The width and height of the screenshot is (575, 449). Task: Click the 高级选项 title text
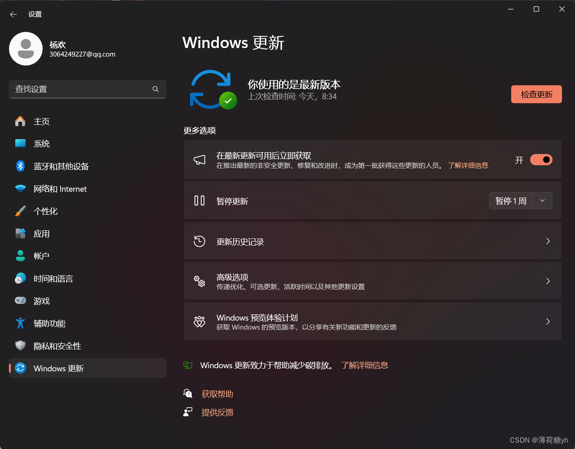click(x=232, y=277)
